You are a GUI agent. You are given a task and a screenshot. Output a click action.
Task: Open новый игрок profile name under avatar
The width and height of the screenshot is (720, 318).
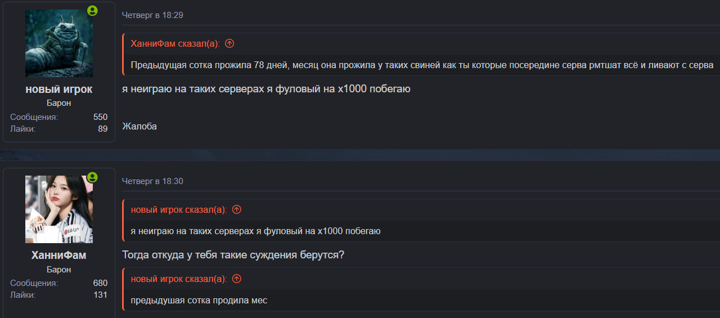tap(59, 89)
